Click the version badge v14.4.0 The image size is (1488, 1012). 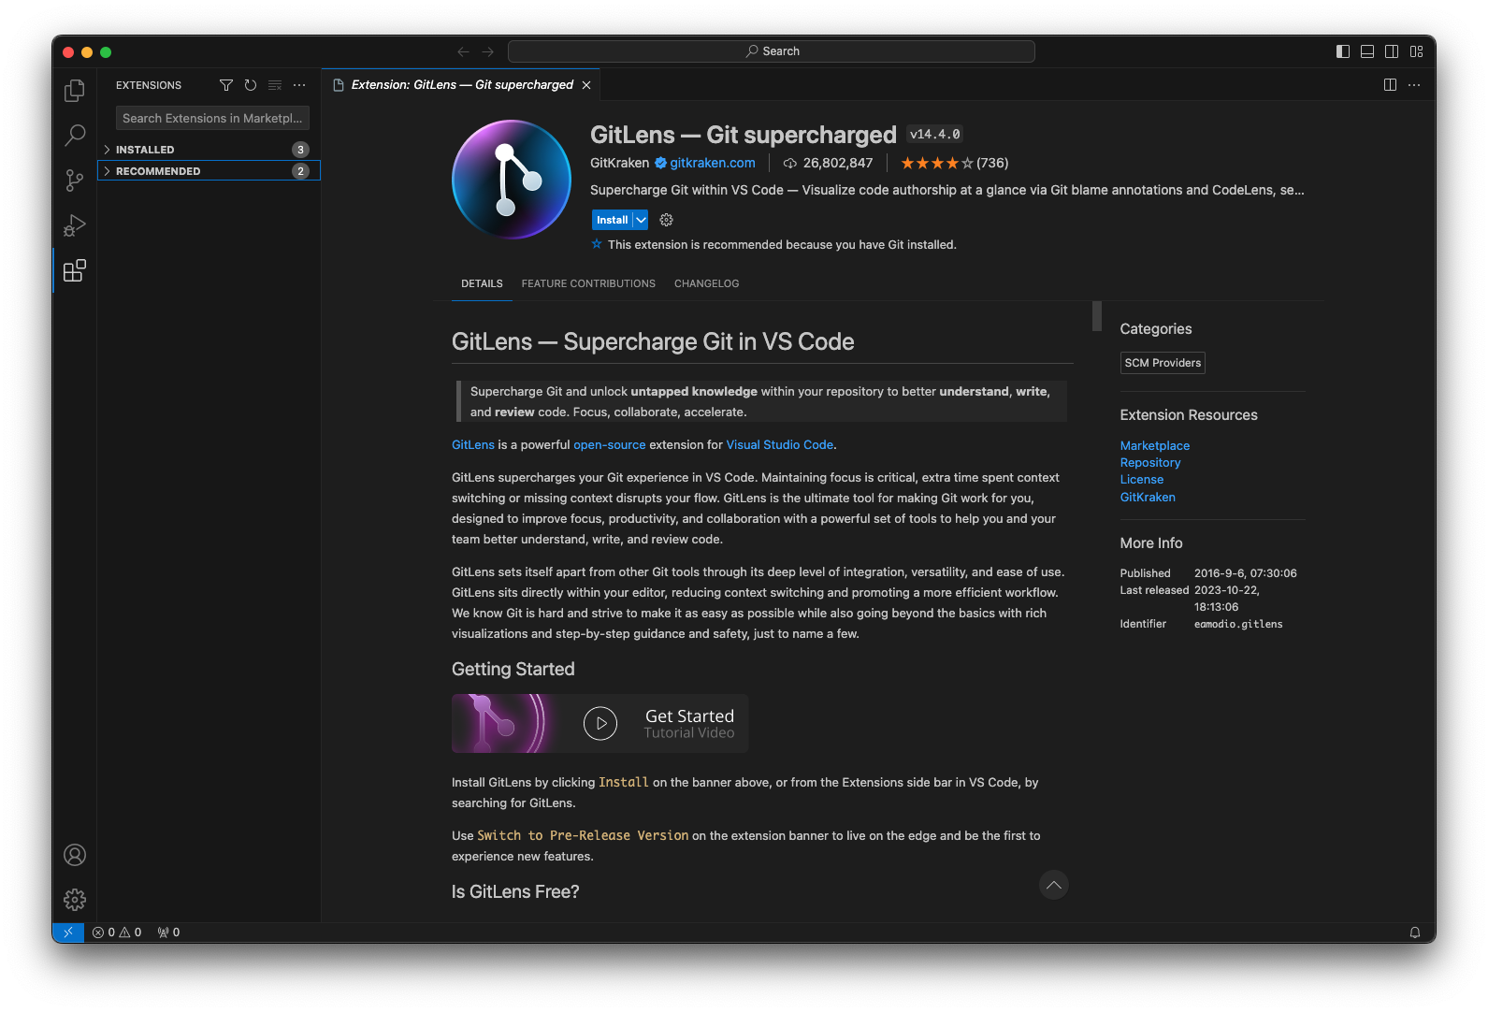935,135
